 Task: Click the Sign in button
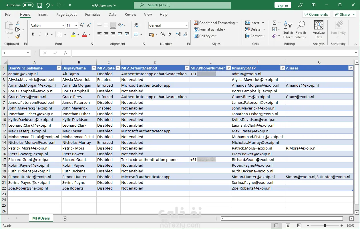(x=283, y=5)
